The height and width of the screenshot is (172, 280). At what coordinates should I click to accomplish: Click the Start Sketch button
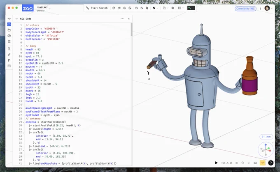click(97, 8)
